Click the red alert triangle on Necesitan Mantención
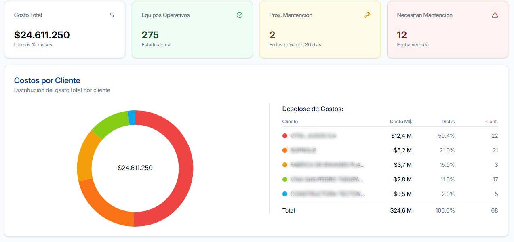 [x=495, y=15]
